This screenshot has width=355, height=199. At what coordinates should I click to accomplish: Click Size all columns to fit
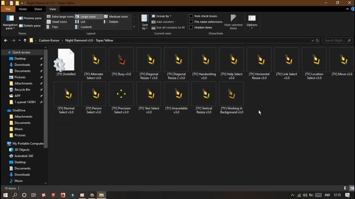[168, 27]
